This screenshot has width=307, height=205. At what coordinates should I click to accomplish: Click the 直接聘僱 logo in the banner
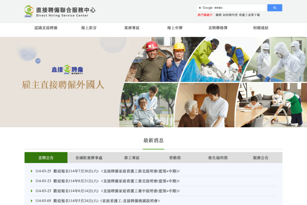(67, 70)
